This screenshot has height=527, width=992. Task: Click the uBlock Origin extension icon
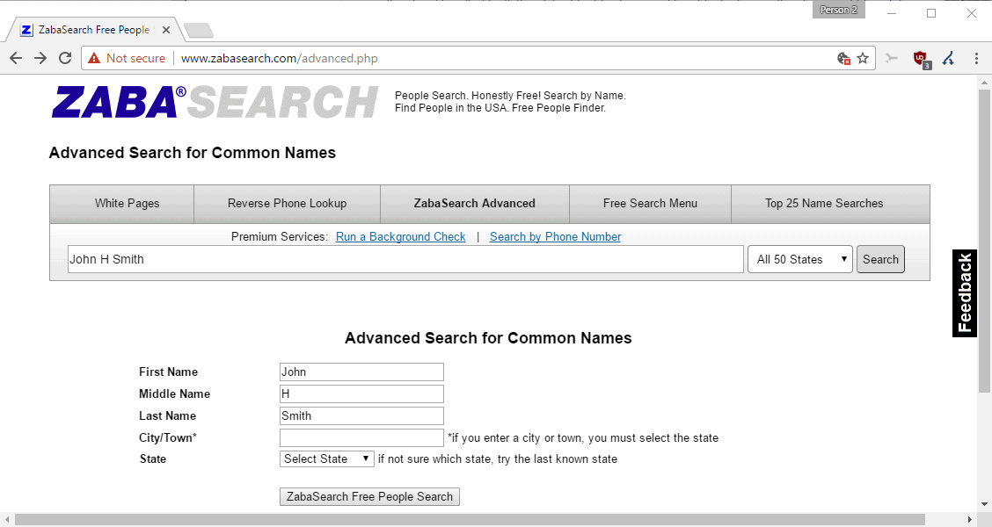pos(922,58)
